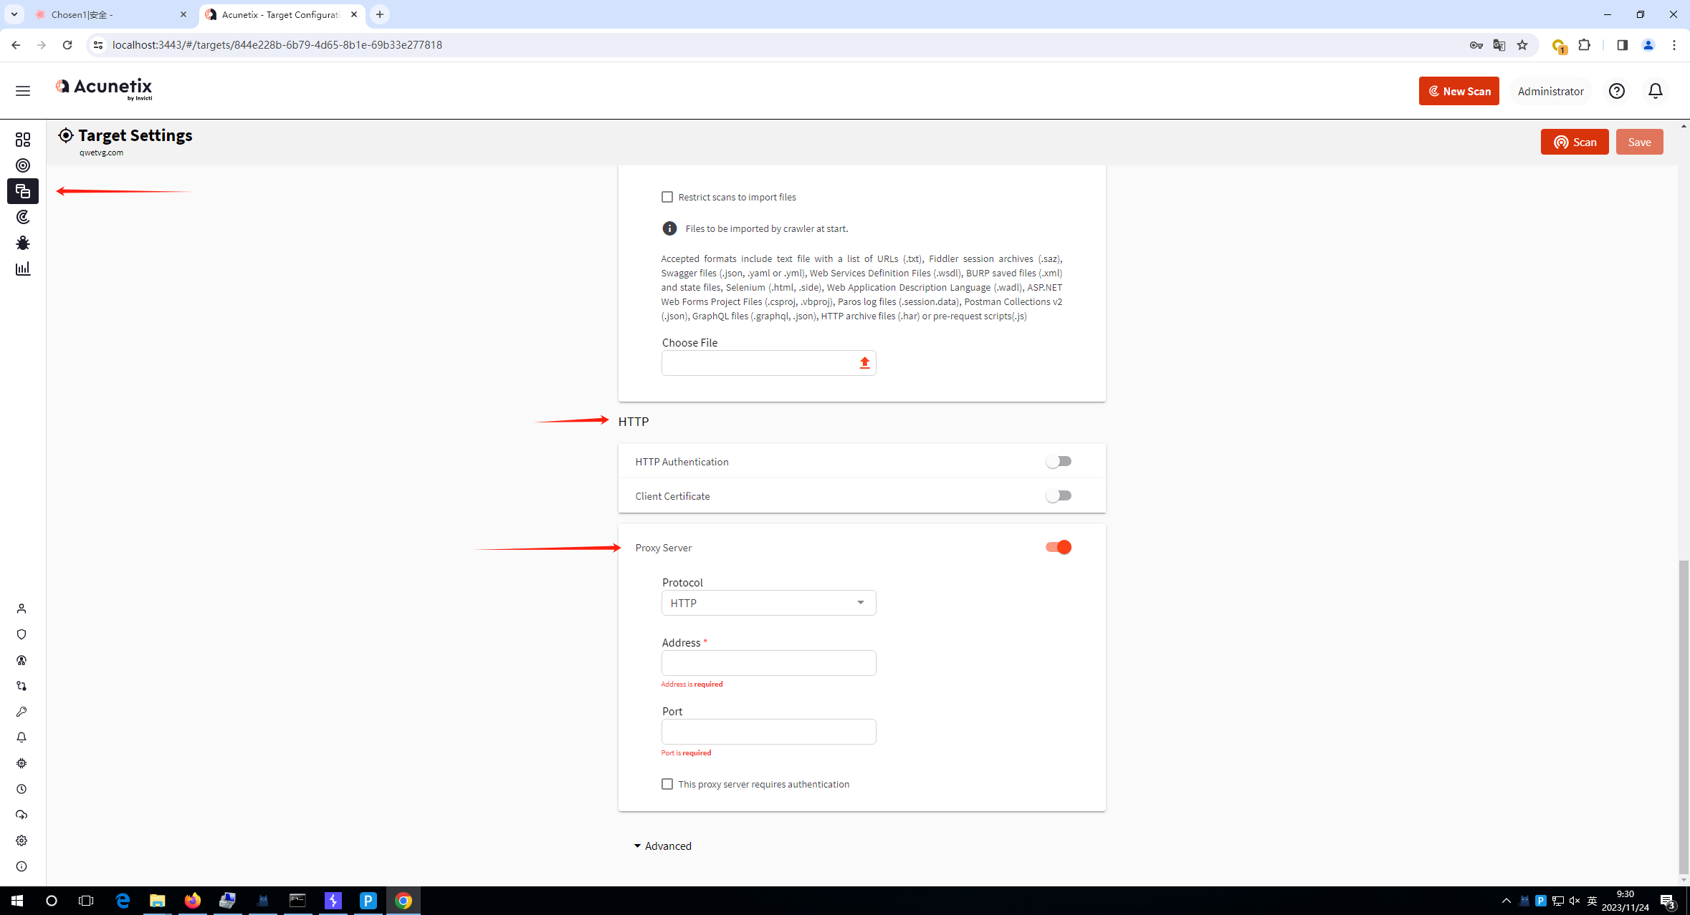This screenshot has width=1690, height=915.
Task: Open the browser extensions puzzle icon
Action: click(1585, 45)
